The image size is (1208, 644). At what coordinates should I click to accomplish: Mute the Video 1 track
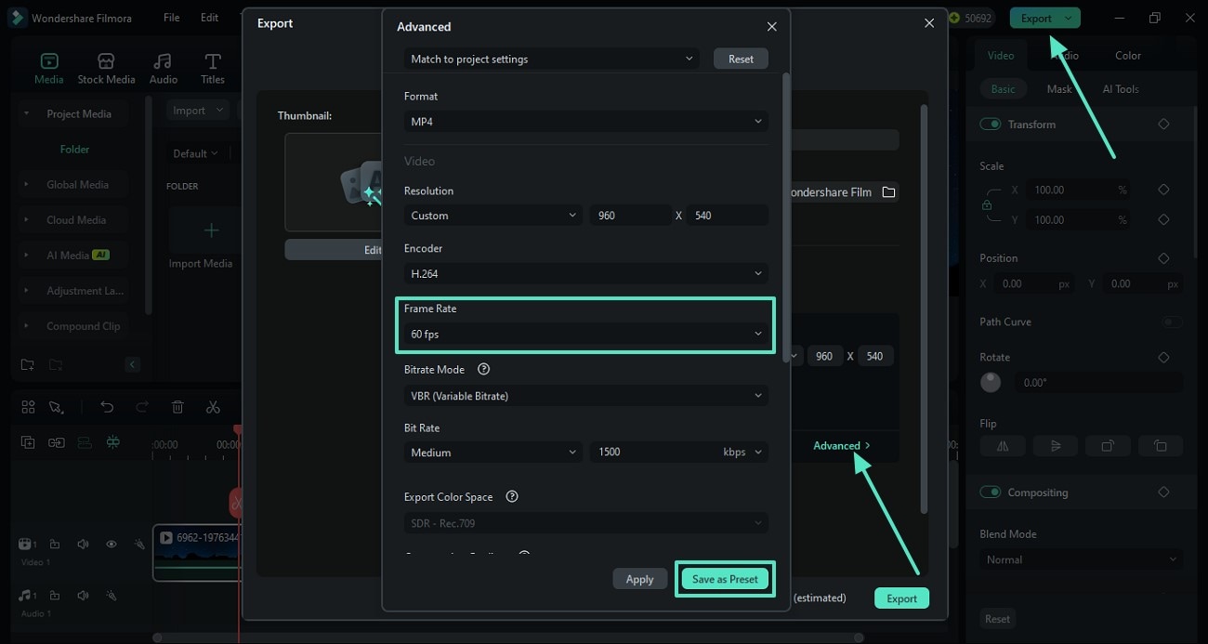pos(83,545)
